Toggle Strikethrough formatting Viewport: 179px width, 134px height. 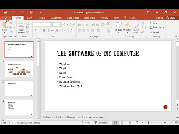point(53,31)
